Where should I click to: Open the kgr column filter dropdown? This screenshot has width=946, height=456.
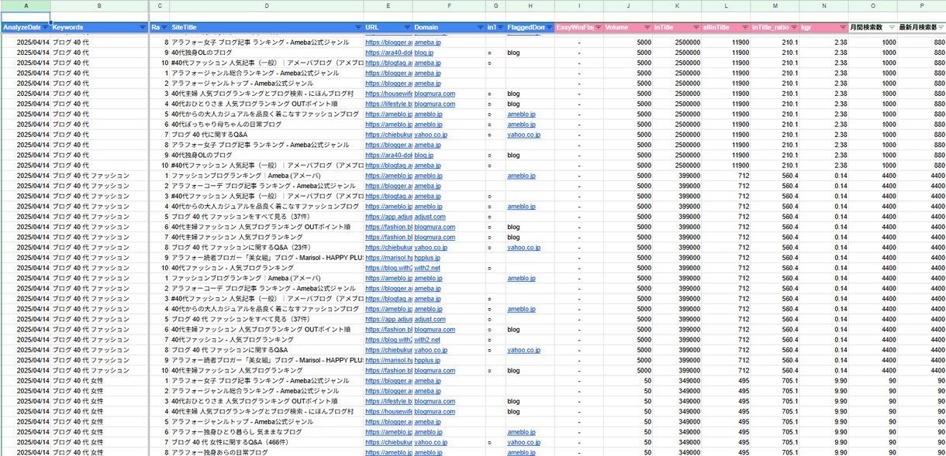pos(843,27)
